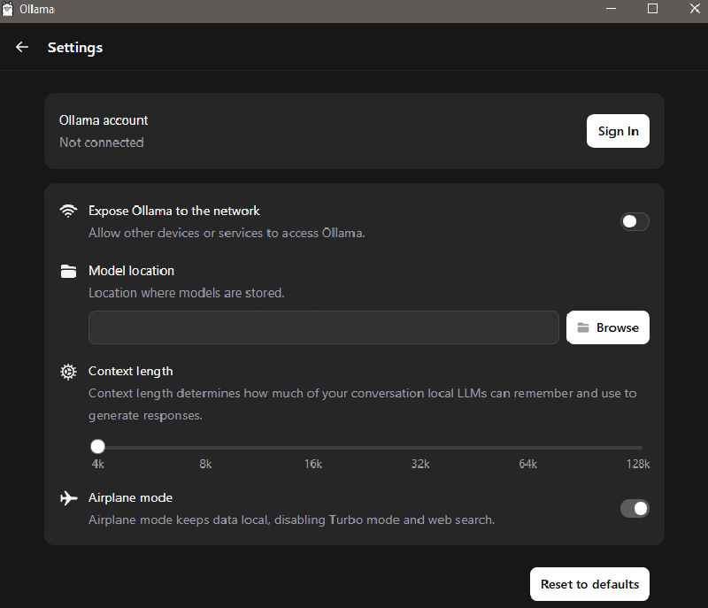The height and width of the screenshot is (608, 708).
Task: Enable Expose Ollama to the network toggle
Action: 635,221
